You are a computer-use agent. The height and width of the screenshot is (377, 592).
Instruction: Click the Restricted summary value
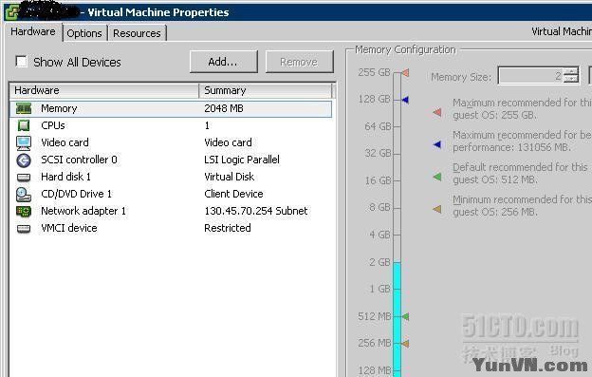228,229
